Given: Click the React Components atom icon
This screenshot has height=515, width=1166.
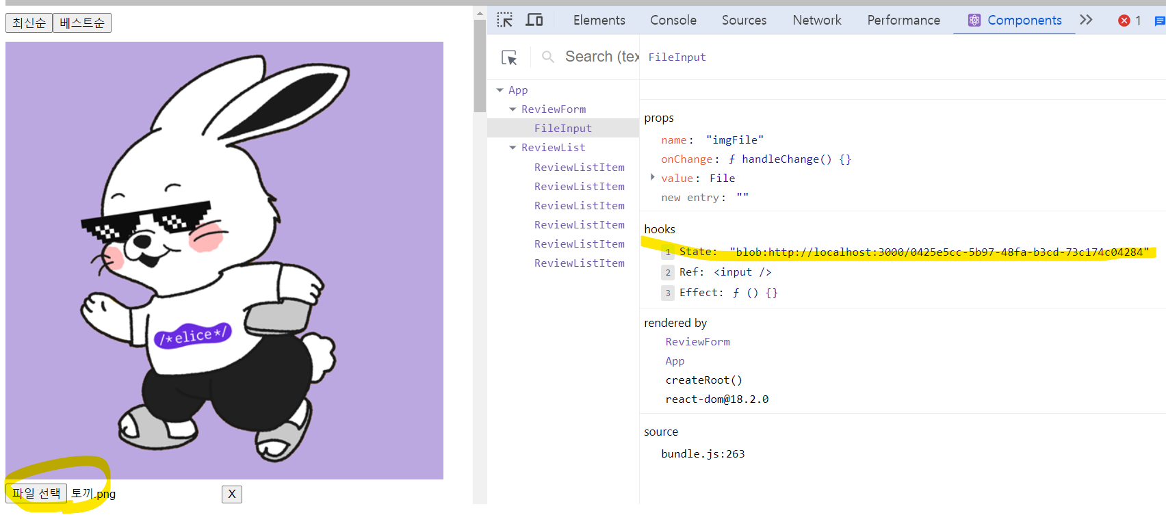Looking at the screenshot, I should [x=974, y=21].
